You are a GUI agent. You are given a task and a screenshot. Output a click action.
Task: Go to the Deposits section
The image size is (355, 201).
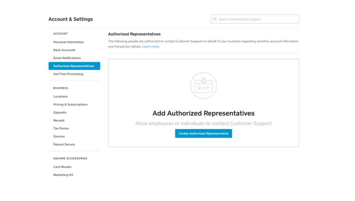click(60, 112)
